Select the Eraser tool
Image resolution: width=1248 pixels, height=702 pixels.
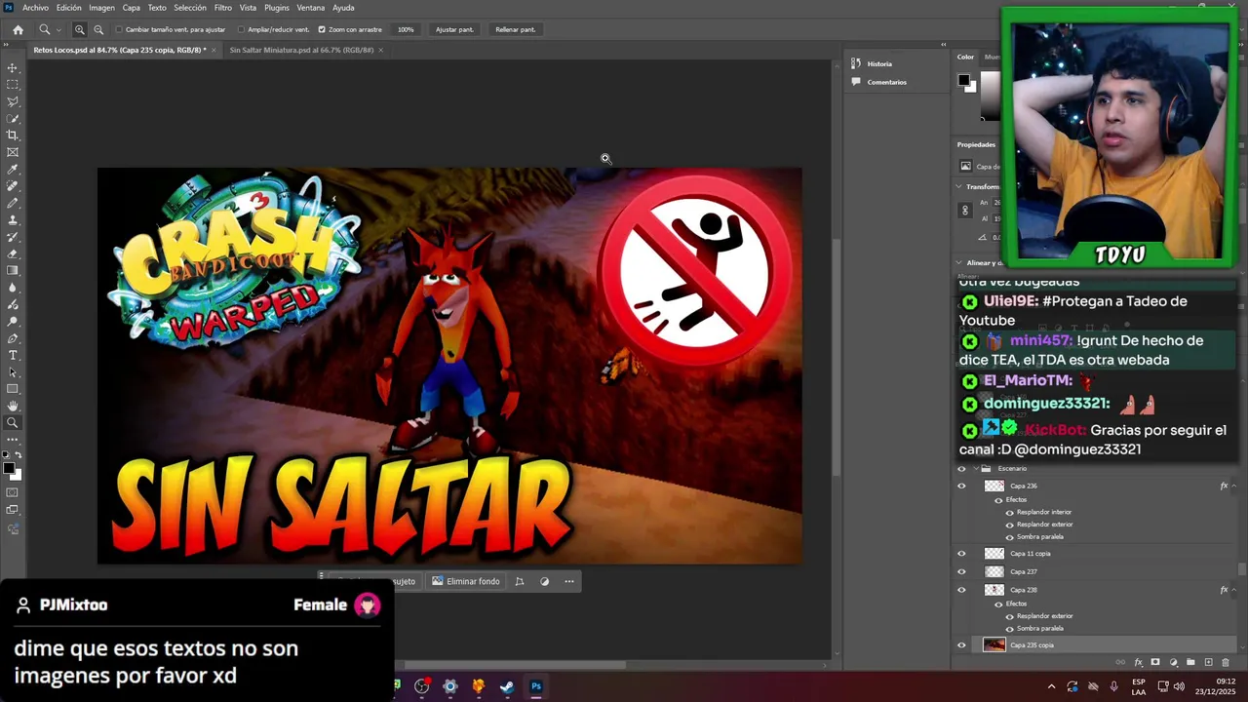click(13, 253)
